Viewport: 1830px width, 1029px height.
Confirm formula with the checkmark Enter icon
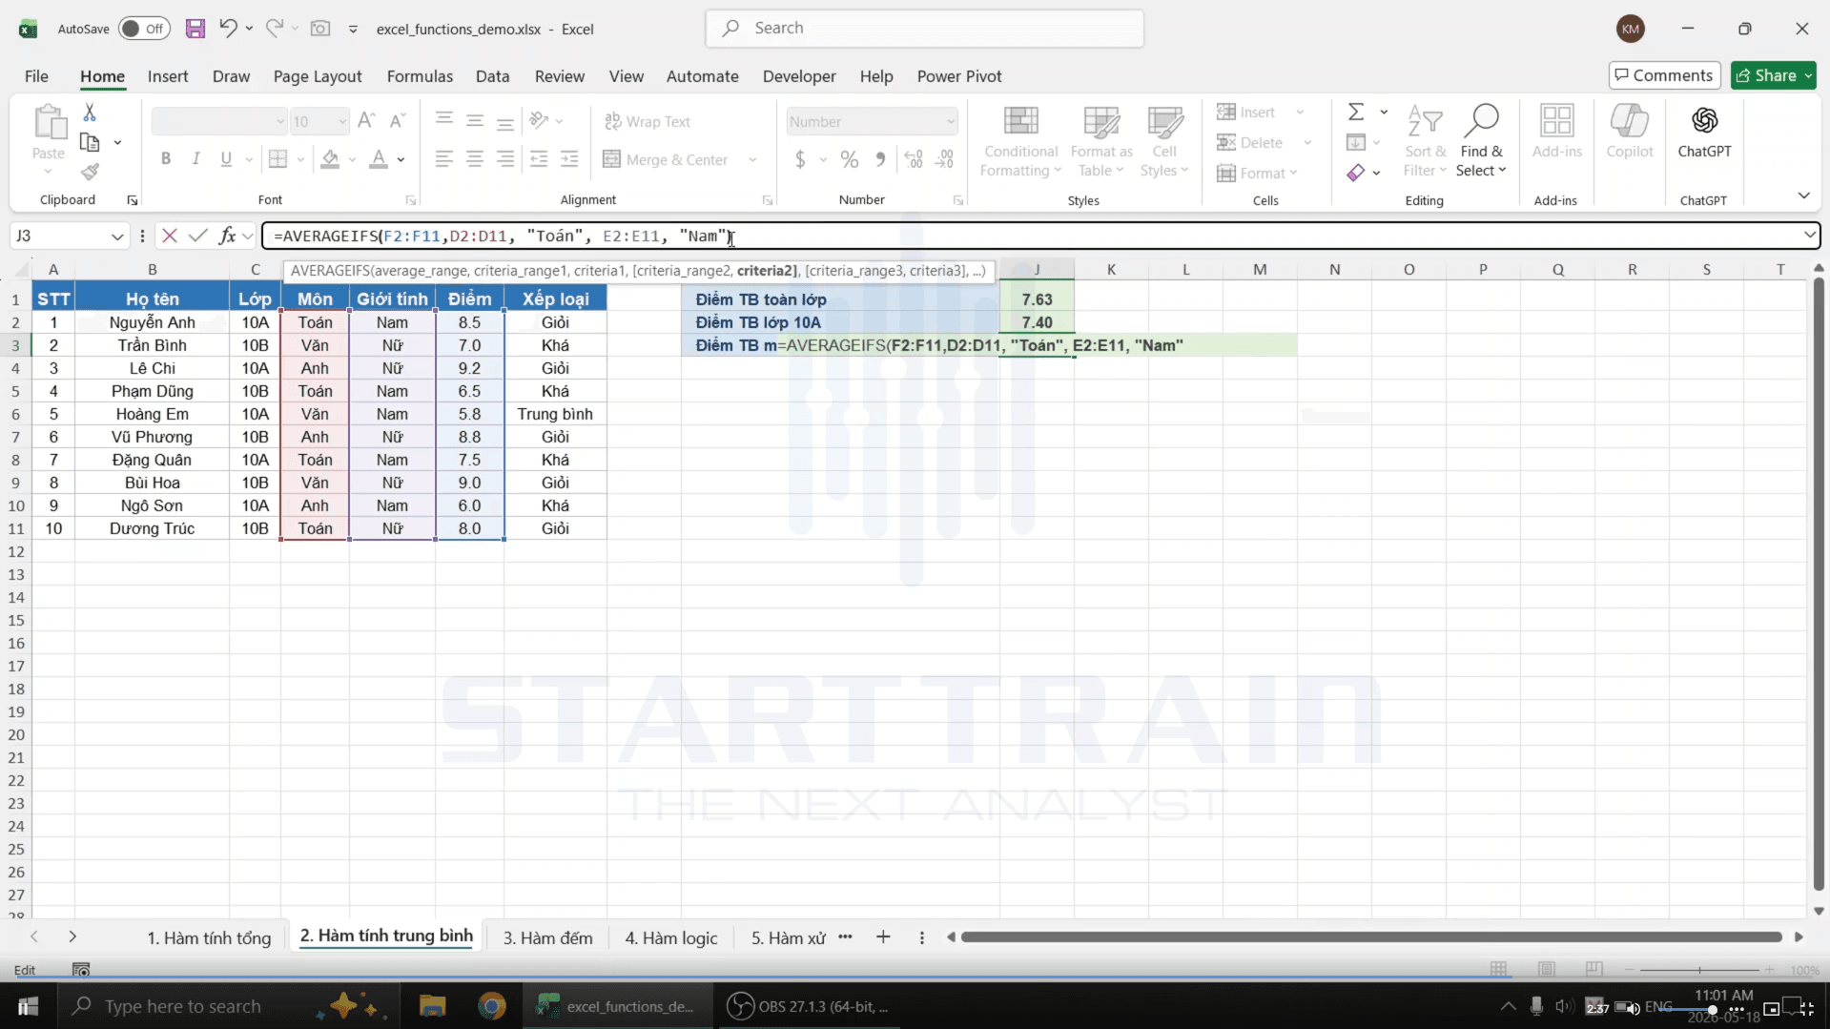click(x=198, y=236)
